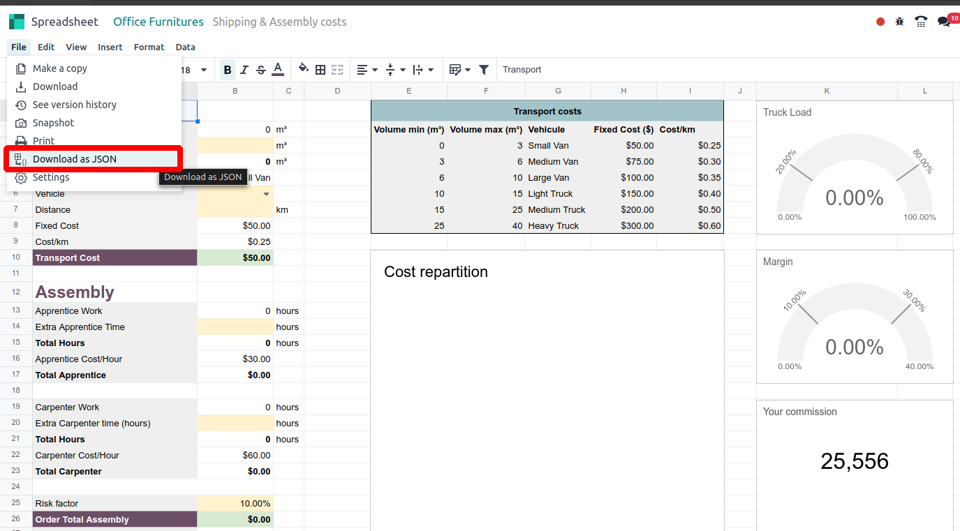Select row 10 header
The image size is (960, 531).
(16, 257)
